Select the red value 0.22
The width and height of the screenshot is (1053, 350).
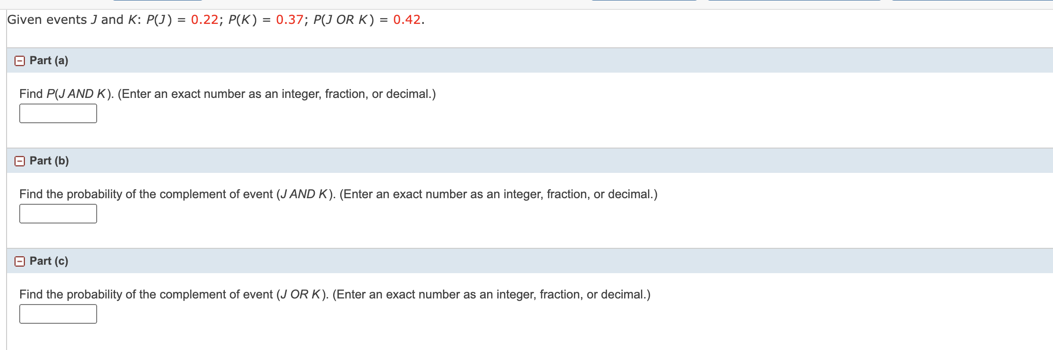coord(203,20)
